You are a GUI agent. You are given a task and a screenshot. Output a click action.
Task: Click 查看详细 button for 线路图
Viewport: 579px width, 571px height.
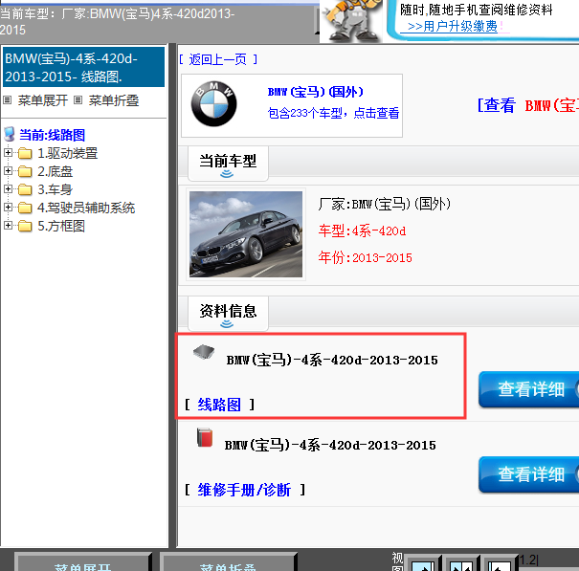529,389
